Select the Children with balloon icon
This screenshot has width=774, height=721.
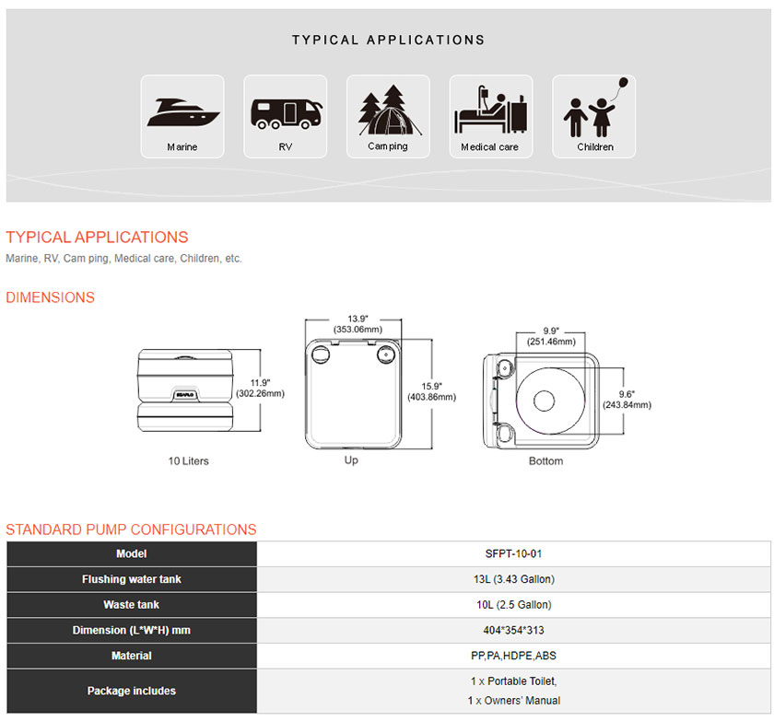click(x=593, y=116)
